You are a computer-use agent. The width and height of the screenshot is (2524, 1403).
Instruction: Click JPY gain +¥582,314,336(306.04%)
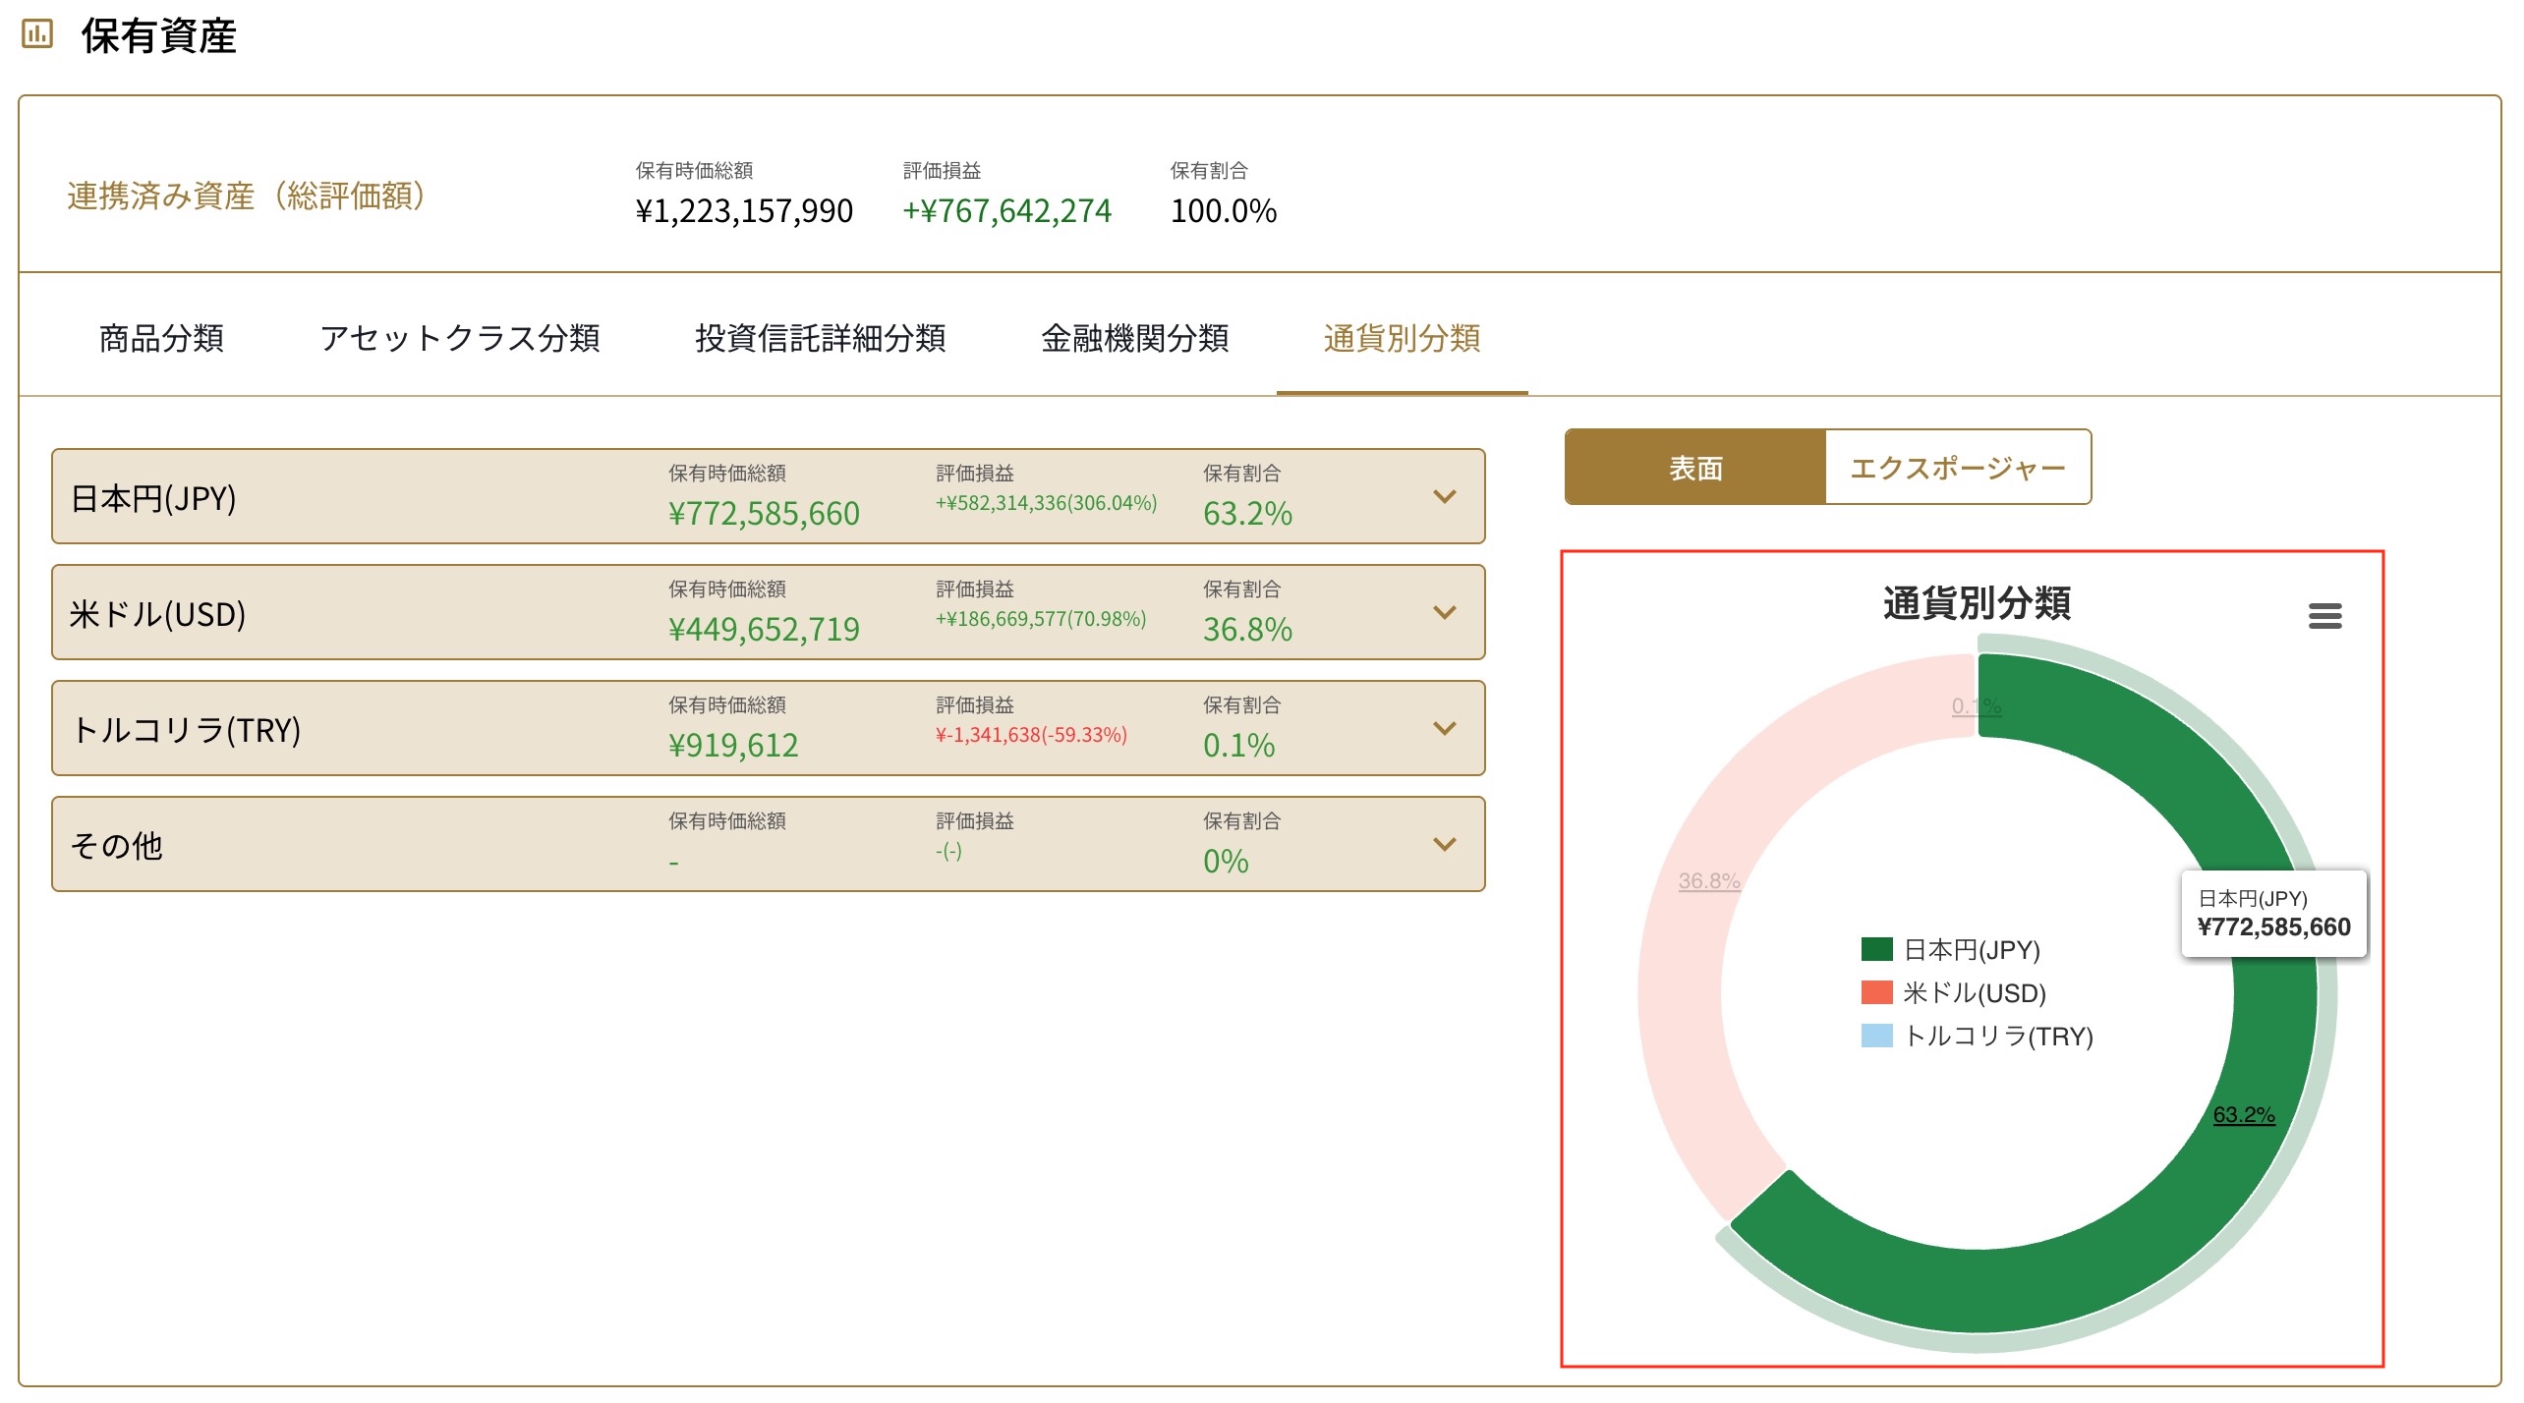(x=1046, y=503)
